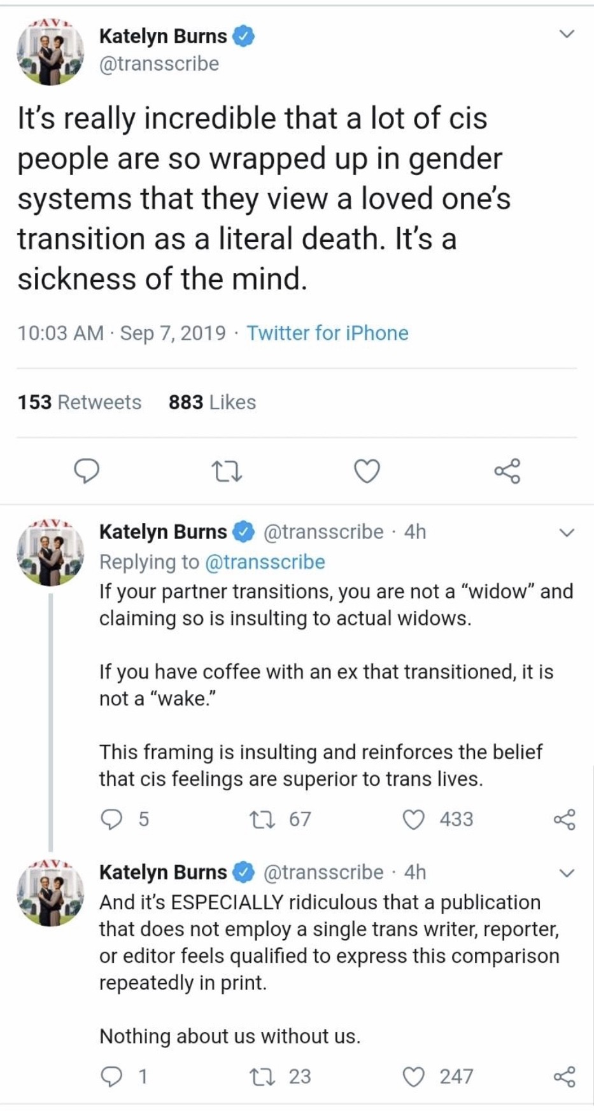Image resolution: width=594 pixels, height=1111 pixels.
Task: Like the reply with 247 likes
Action: [x=414, y=1076]
